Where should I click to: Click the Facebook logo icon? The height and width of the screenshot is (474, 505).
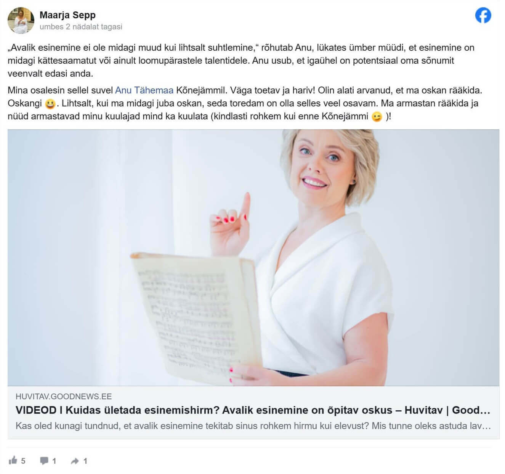[483, 16]
